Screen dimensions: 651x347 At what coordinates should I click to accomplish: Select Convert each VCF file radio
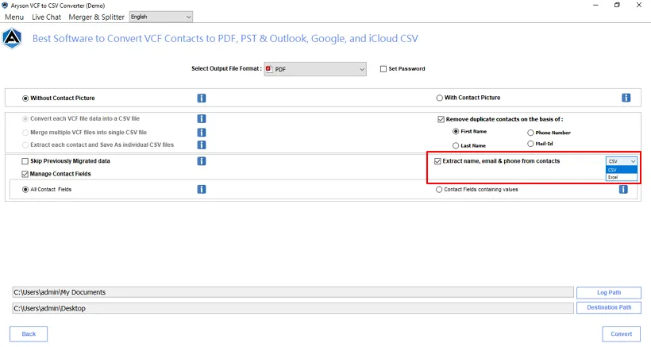click(x=25, y=119)
